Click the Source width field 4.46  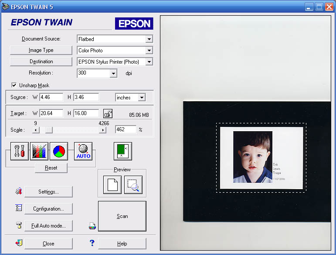pyautogui.click(x=51, y=97)
